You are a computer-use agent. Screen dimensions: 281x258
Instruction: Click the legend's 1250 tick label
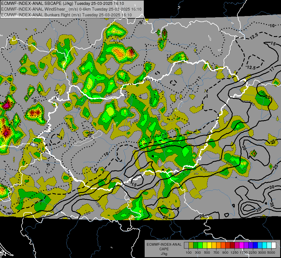[235, 253]
